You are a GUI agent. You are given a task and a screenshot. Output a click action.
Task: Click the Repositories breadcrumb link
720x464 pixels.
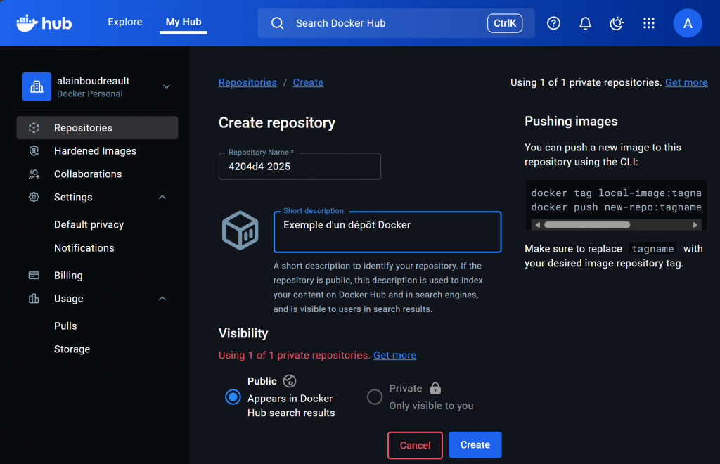pyautogui.click(x=247, y=82)
